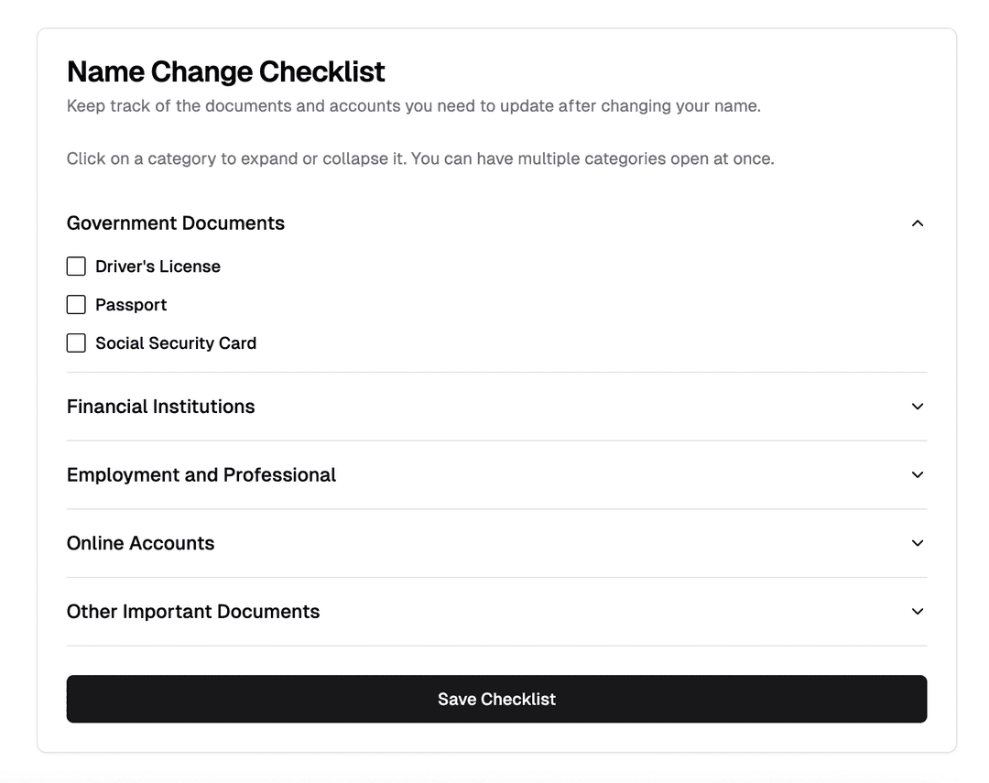The width and height of the screenshot is (989, 783).
Task: Click the 'Click on a category' instruction text
Action: (x=420, y=159)
